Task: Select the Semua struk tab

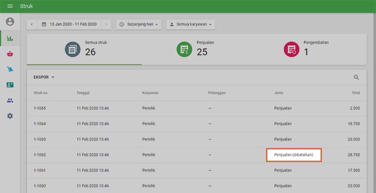Action: (84, 49)
